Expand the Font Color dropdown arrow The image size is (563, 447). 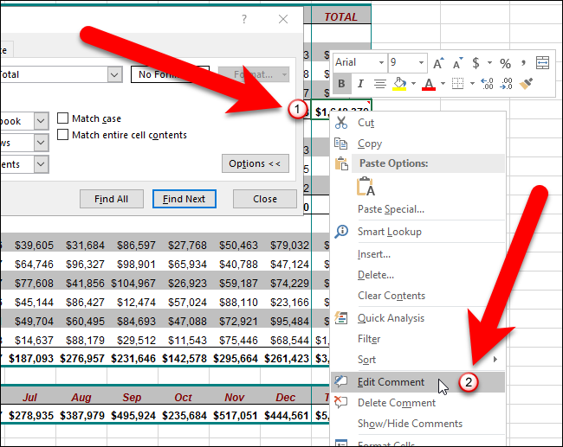443,84
